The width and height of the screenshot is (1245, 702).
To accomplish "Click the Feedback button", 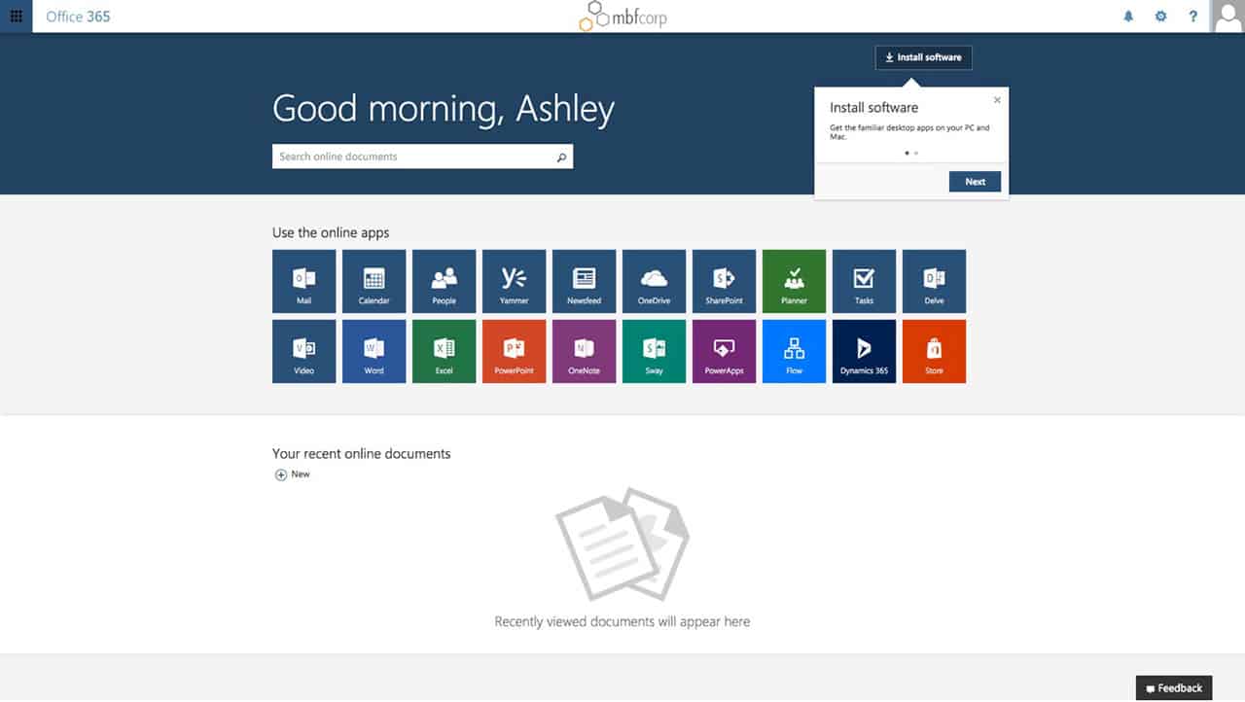I will point(1174,688).
